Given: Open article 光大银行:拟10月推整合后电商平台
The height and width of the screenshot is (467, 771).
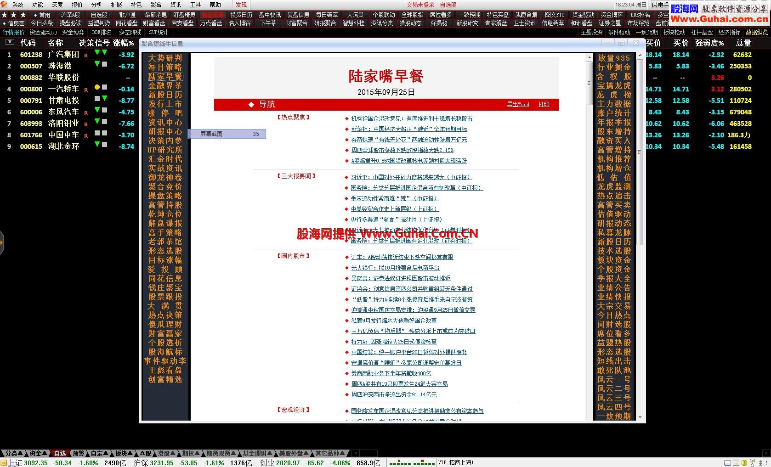Looking at the screenshot, I should [x=395, y=268].
